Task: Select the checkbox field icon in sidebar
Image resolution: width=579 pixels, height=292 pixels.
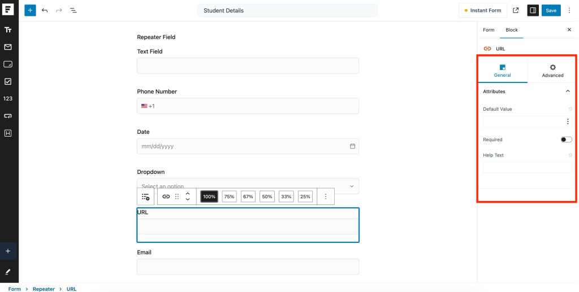Action: (8, 81)
